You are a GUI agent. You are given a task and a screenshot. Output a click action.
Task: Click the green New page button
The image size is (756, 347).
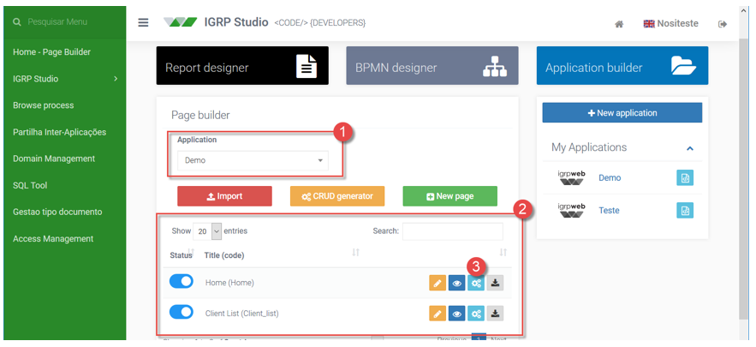pyautogui.click(x=449, y=196)
